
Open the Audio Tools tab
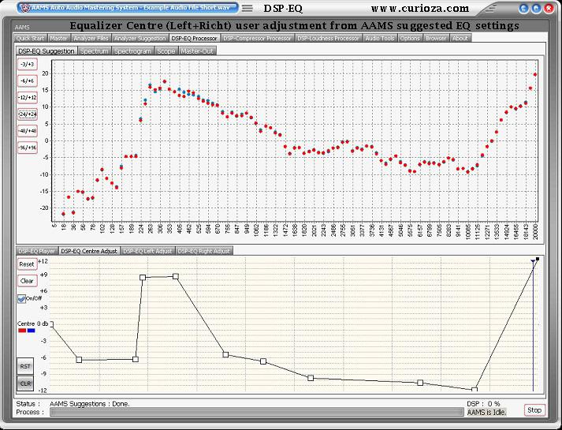[380, 38]
